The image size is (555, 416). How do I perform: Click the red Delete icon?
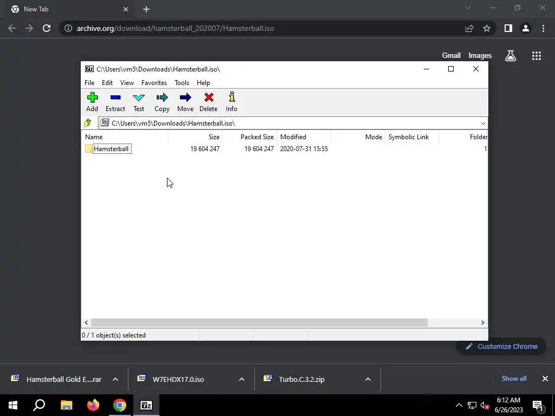coord(209,102)
